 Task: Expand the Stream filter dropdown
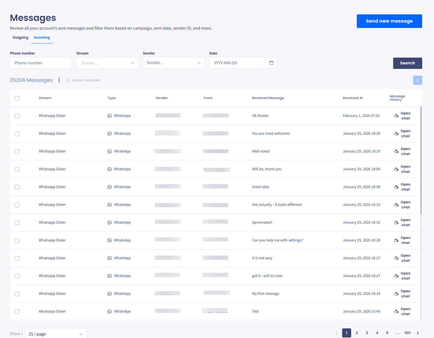pyautogui.click(x=107, y=63)
